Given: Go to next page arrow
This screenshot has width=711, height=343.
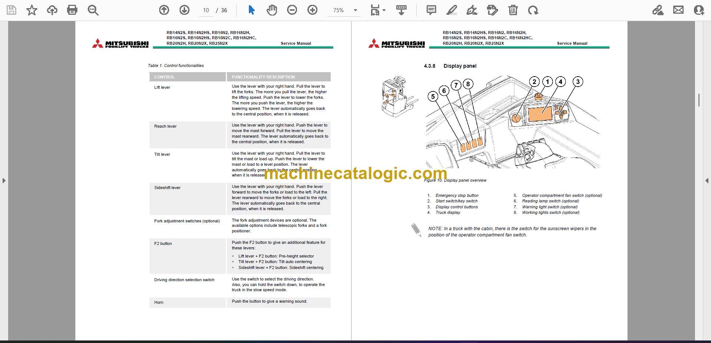Looking at the screenshot, I should point(184,10).
